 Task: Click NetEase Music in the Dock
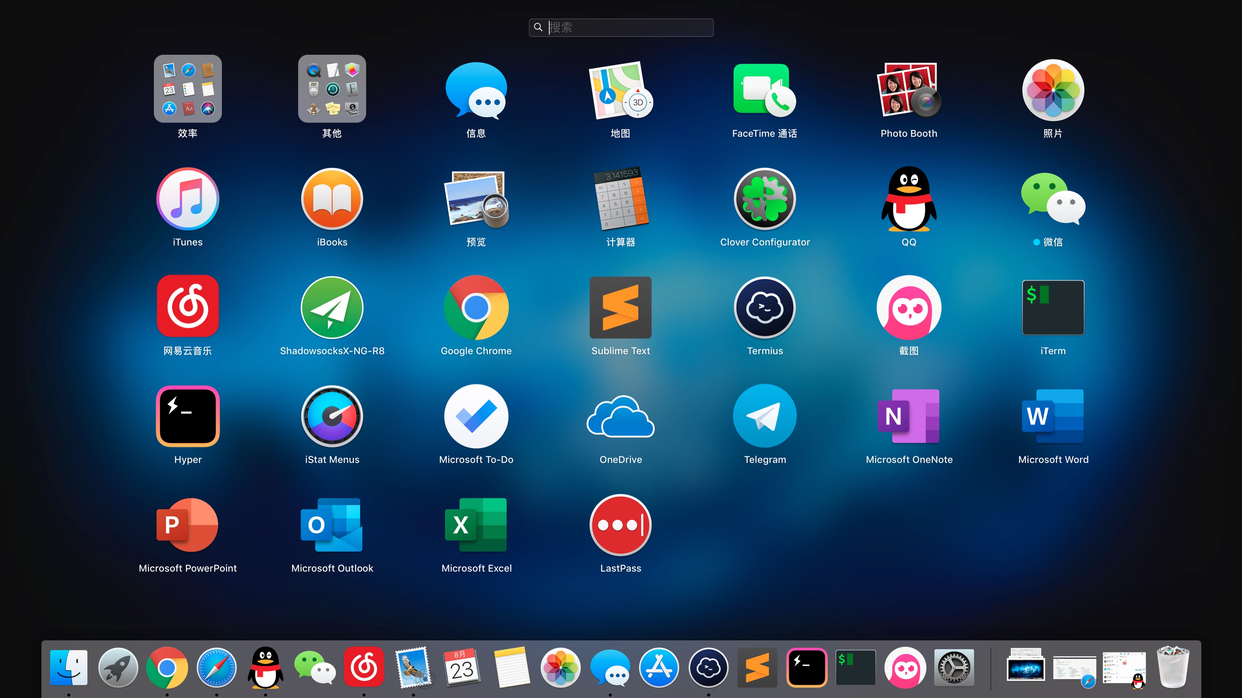(364, 667)
